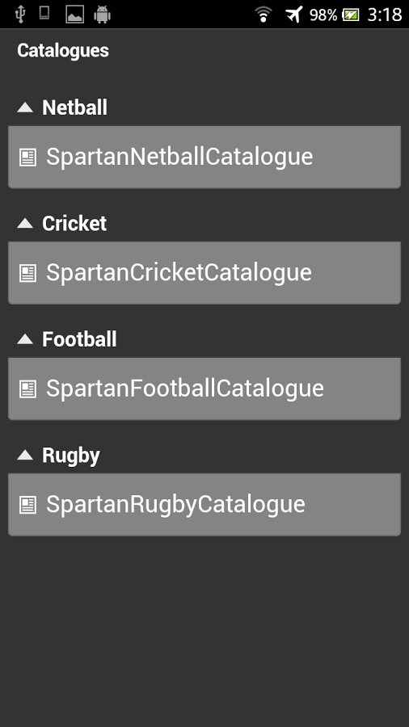
Task: Click the document icon beside SpartanCricketCatalogue
Action: click(27, 273)
